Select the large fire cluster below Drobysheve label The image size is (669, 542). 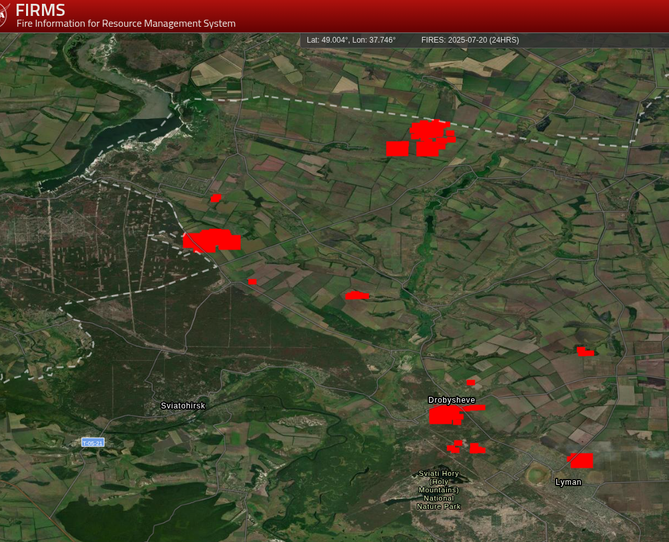(446, 415)
